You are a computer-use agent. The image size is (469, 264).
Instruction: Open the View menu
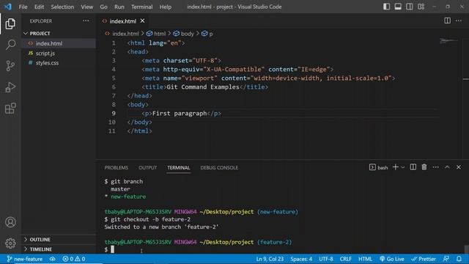coord(86,7)
